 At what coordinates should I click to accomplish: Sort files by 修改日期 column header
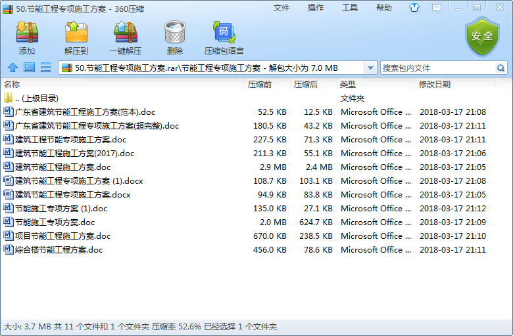click(434, 84)
